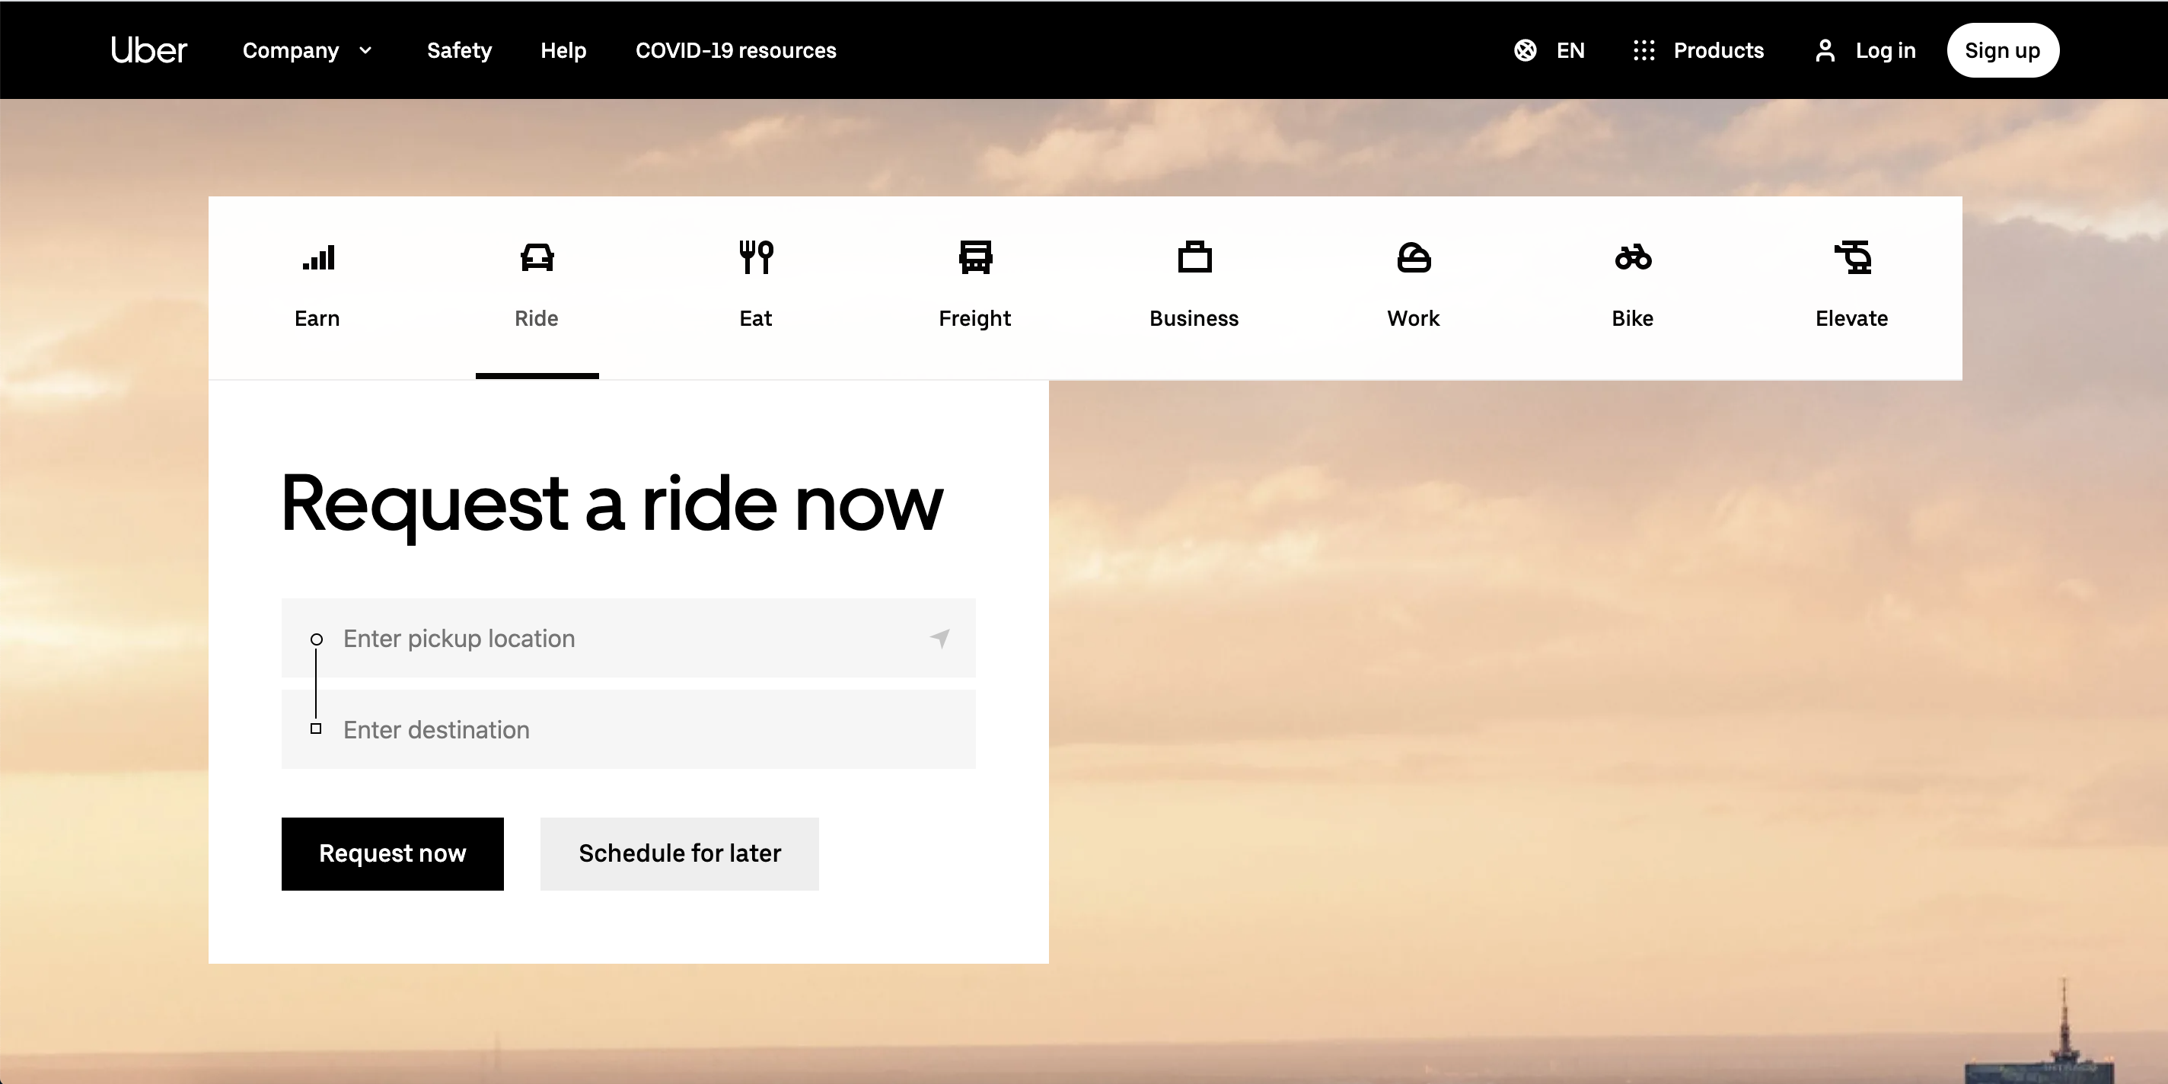Click the Elevate helicopter icon
Image resolution: width=2168 pixels, height=1084 pixels.
[1852, 257]
